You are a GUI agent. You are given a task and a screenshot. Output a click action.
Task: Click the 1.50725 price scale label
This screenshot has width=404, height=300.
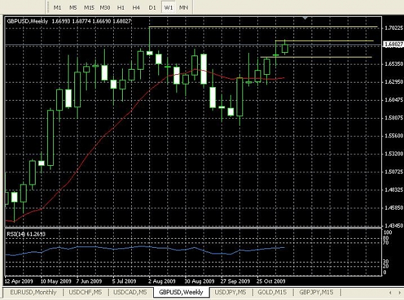coord(394,172)
